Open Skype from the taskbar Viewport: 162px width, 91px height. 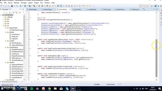(67, 88)
